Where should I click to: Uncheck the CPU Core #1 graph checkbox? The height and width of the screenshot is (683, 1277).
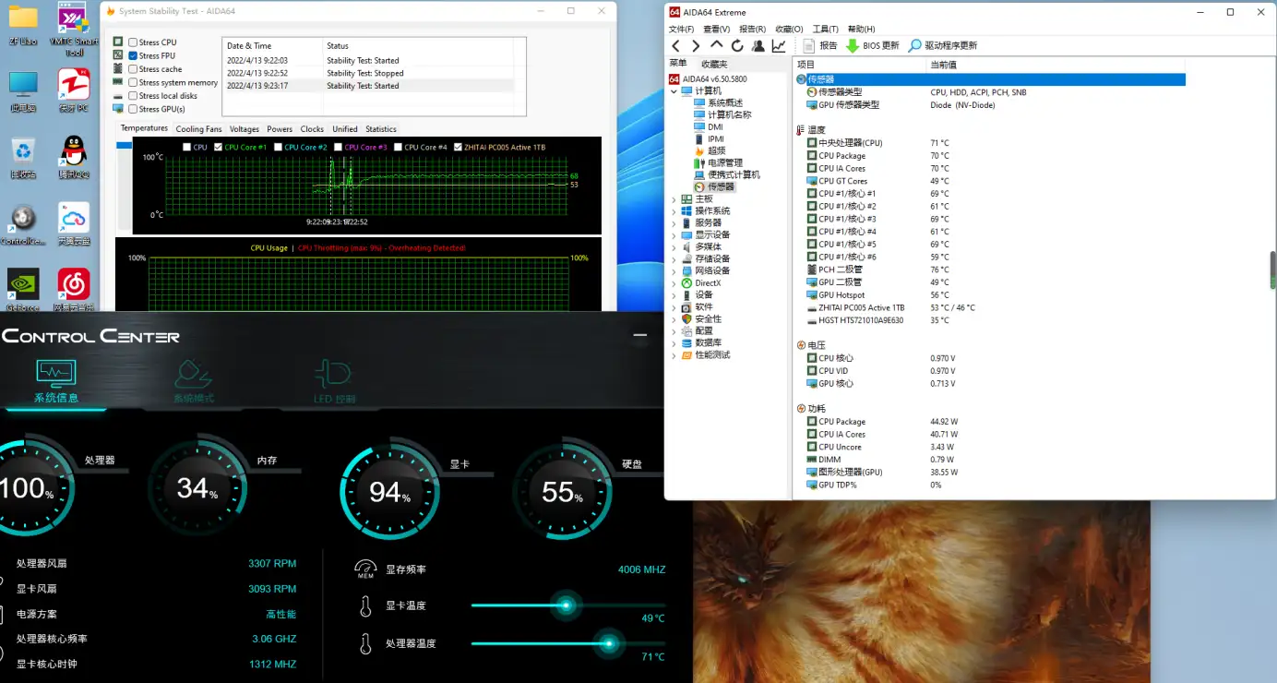click(x=219, y=147)
